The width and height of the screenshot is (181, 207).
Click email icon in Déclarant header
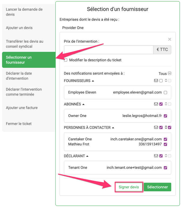coord(156,156)
